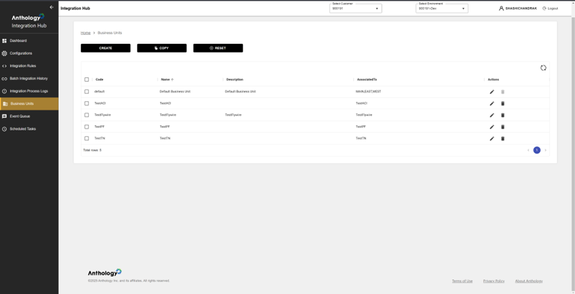Image resolution: width=575 pixels, height=294 pixels.
Task: Sort by the Name column header
Action: 165,80
